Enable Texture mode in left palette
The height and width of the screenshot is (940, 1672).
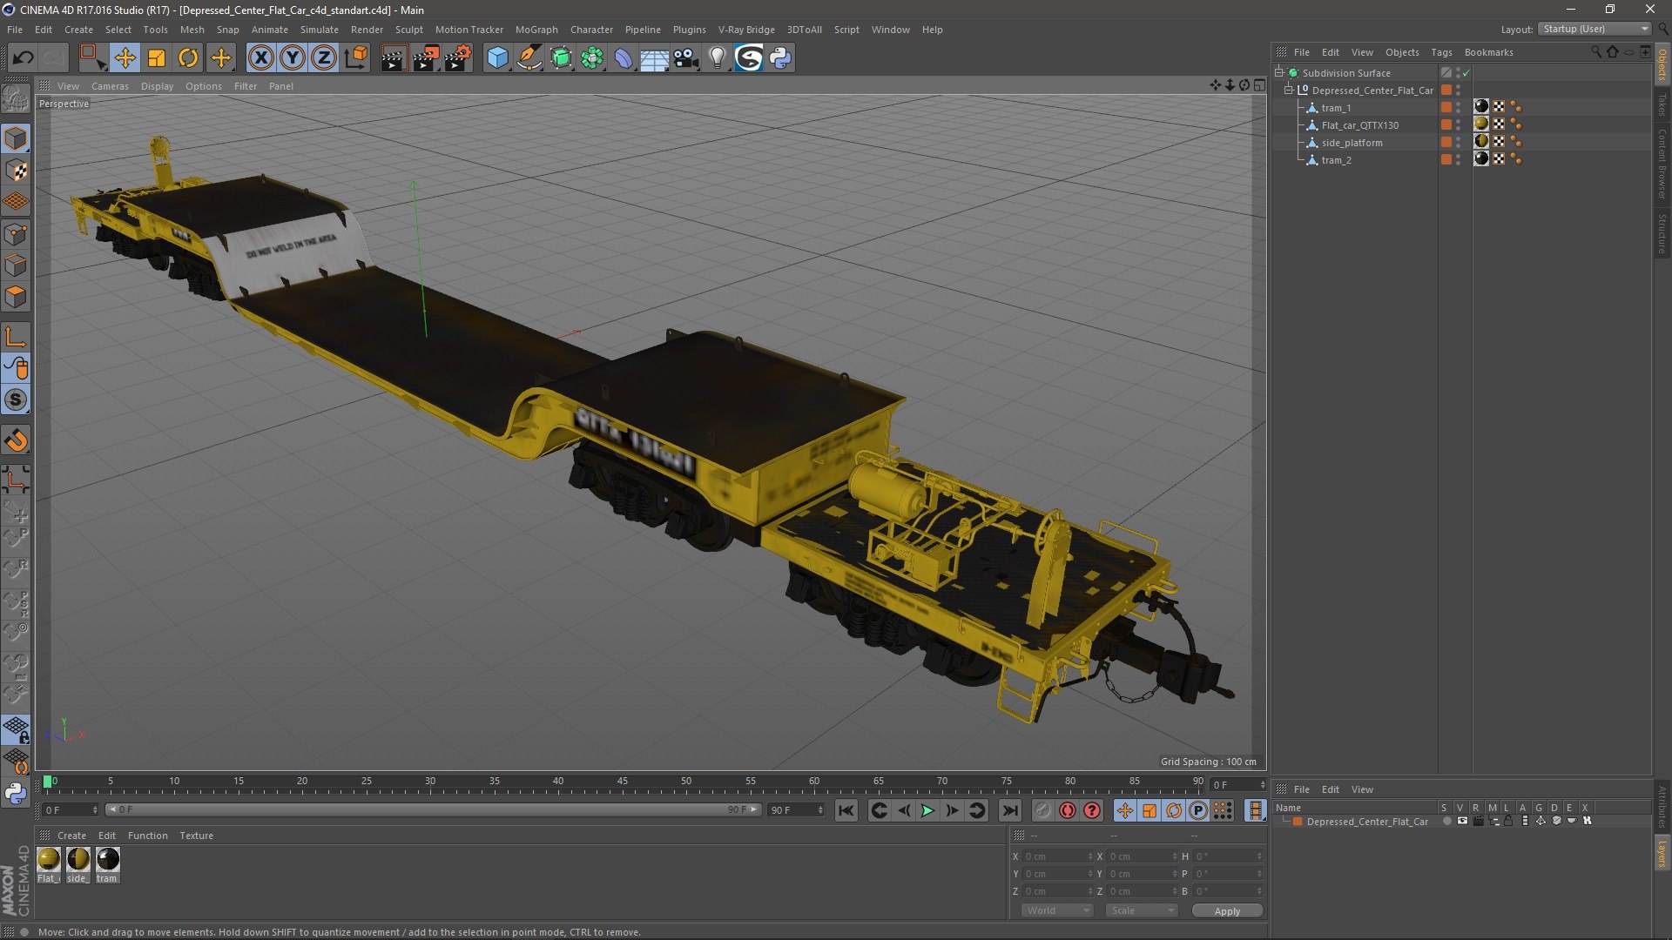[x=16, y=171]
